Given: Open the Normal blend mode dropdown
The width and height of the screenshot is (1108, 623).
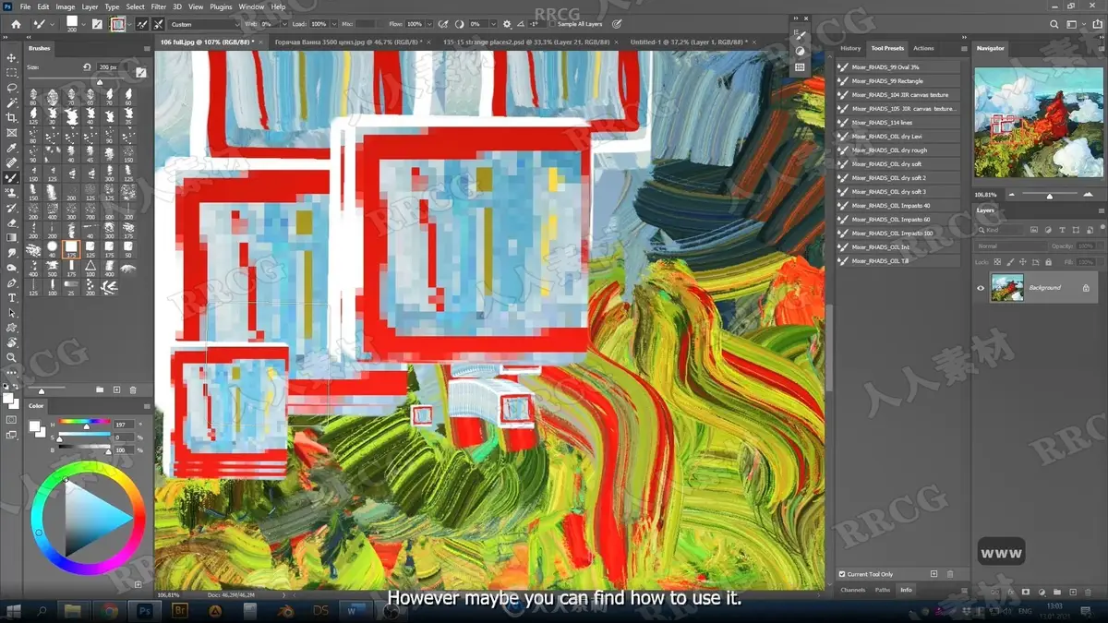Looking at the screenshot, I should tap(1011, 246).
